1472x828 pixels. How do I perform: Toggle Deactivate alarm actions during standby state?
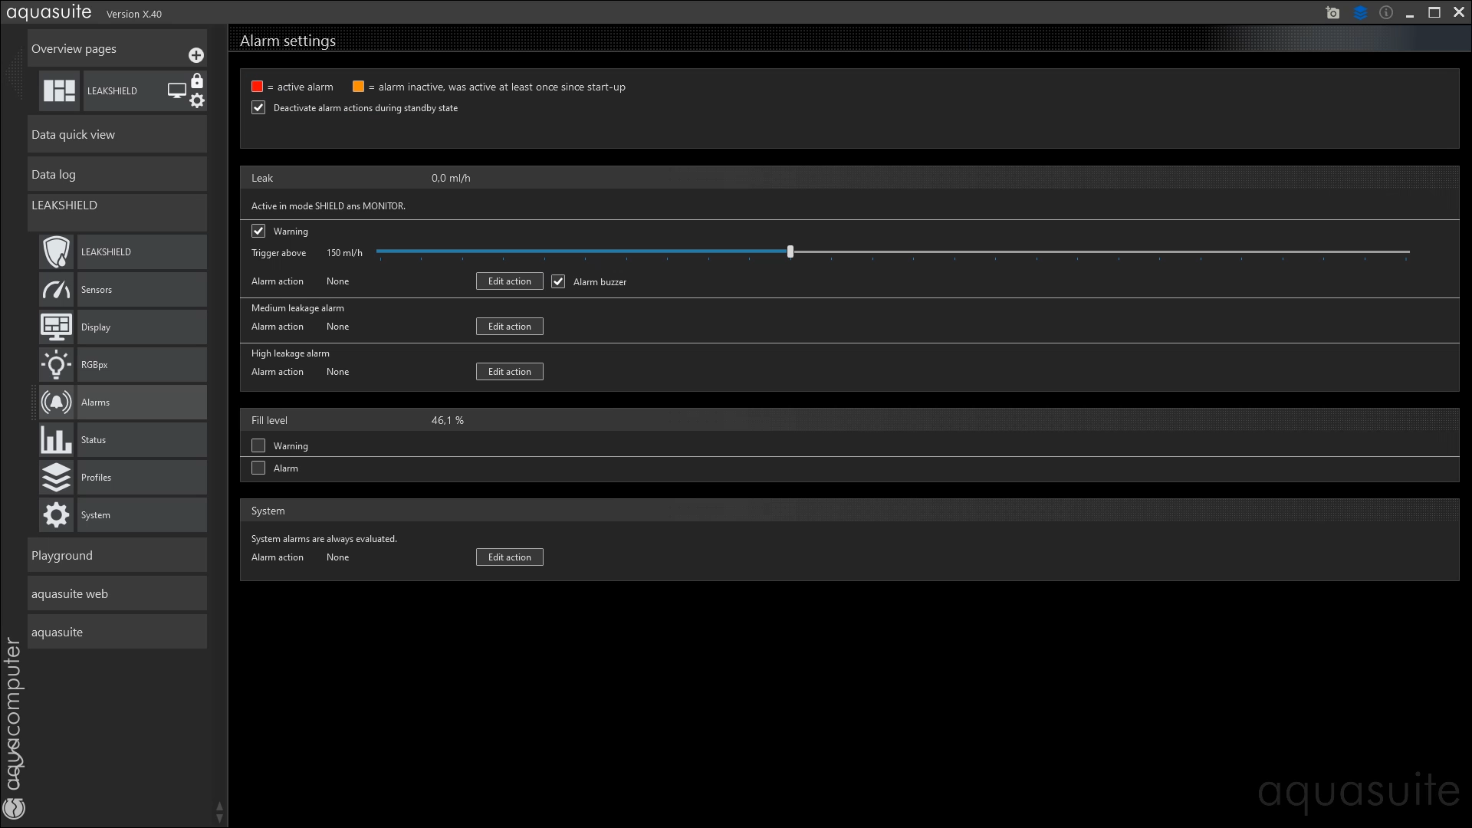coord(258,108)
